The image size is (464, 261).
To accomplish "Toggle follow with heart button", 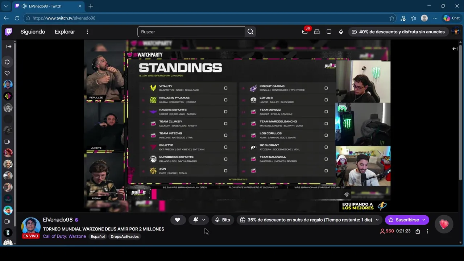I will click(178, 220).
